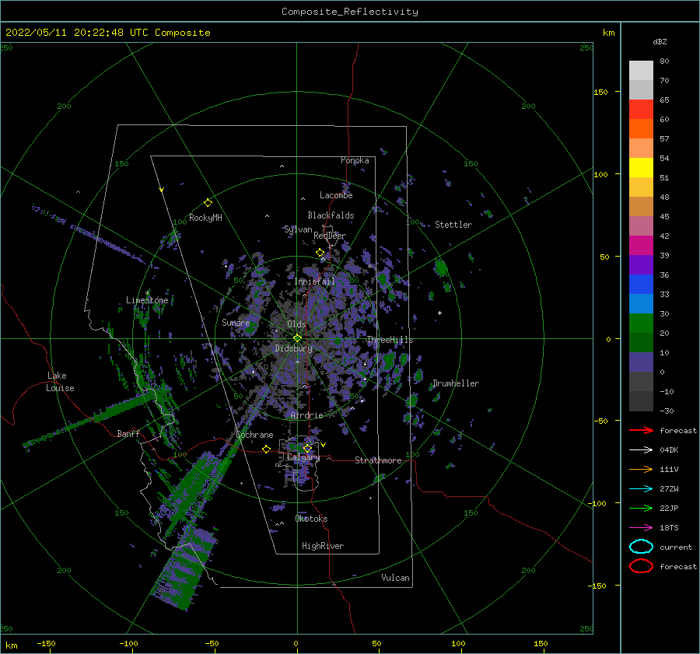
Task: Click the Strathmore town label
Action: click(378, 460)
